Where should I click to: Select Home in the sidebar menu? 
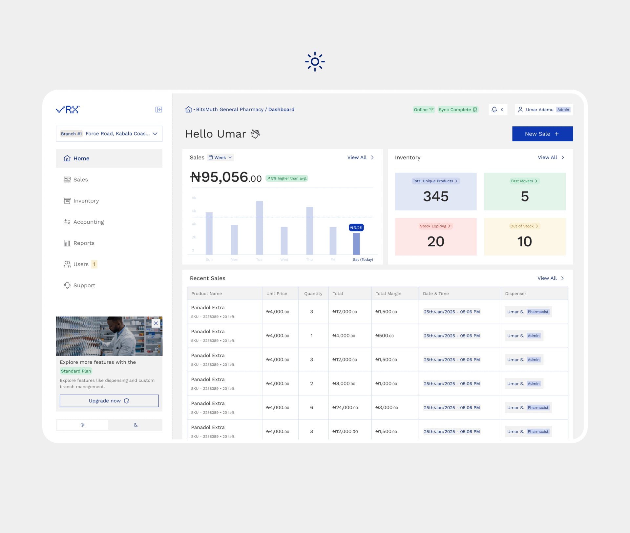[81, 158]
